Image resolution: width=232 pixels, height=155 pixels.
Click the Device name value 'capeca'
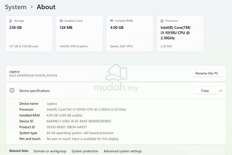point(51,104)
